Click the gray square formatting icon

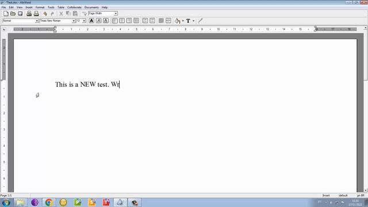[x=161, y=21]
